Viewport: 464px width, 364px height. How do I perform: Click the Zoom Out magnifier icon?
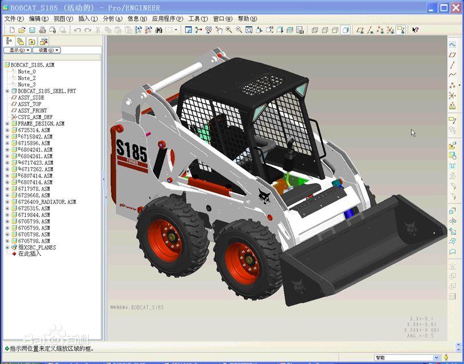(239, 30)
